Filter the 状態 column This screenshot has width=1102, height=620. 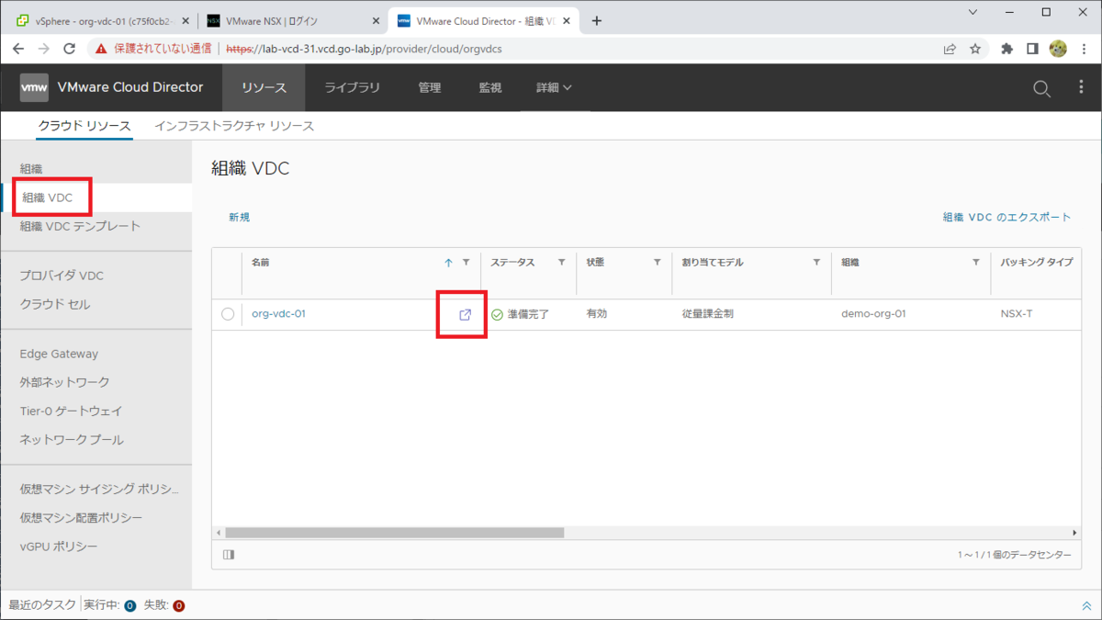[657, 263]
